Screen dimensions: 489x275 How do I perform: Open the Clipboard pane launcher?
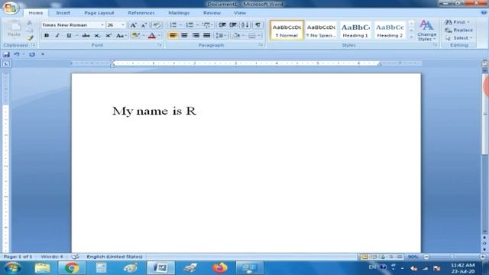(x=34, y=45)
